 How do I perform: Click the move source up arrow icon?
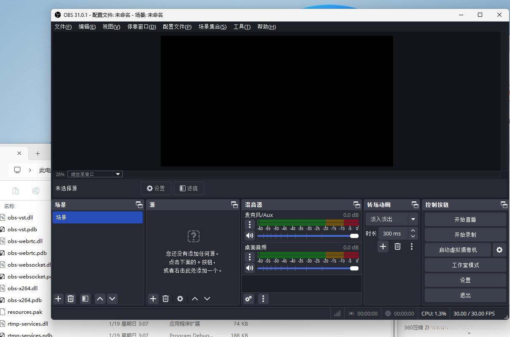[x=194, y=299]
